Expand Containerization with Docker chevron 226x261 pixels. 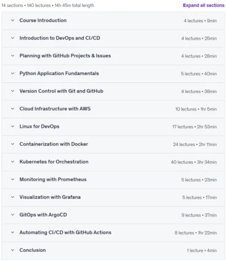(12, 144)
